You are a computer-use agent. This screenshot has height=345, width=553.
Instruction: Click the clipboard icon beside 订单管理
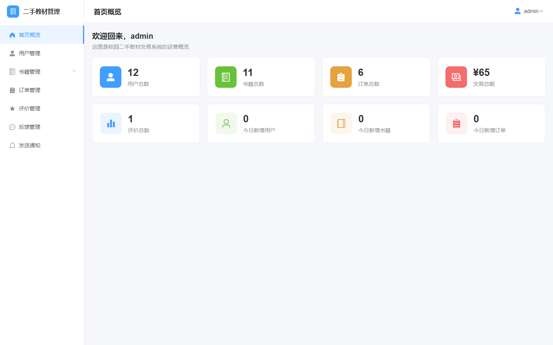pos(12,90)
